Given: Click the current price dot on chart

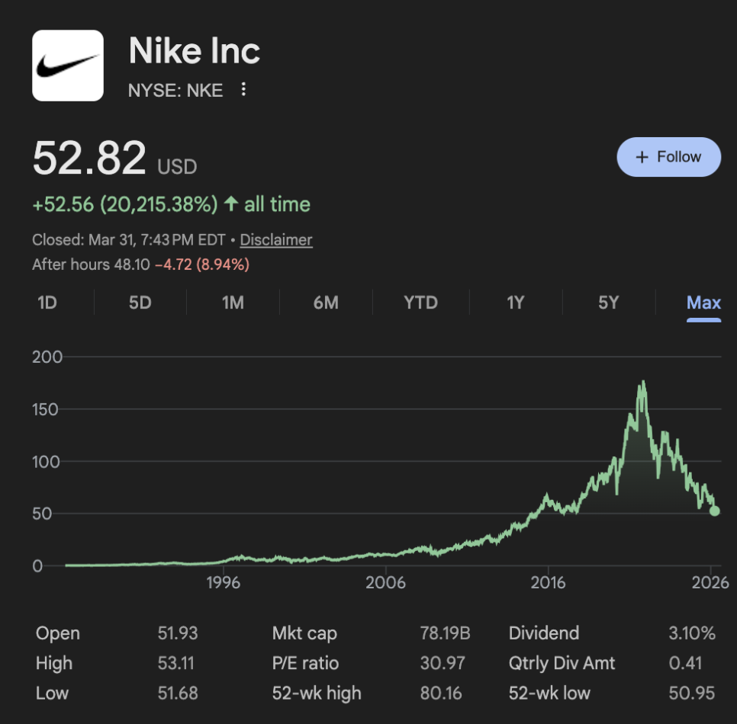Looking at the screenshot, I should [x=714, y=511].
